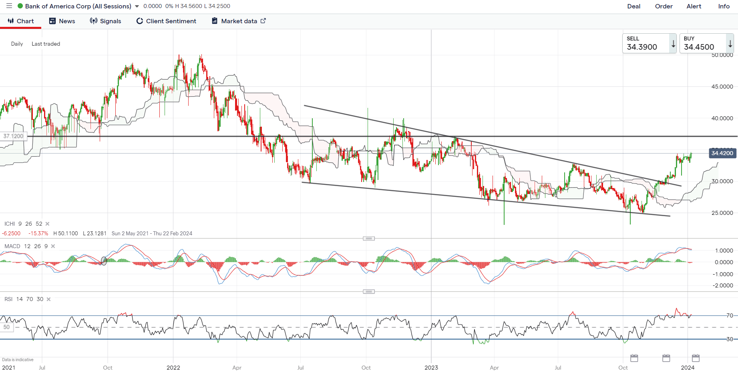
Task: Change the Last traded price type
Action: [x=46, y=44]
